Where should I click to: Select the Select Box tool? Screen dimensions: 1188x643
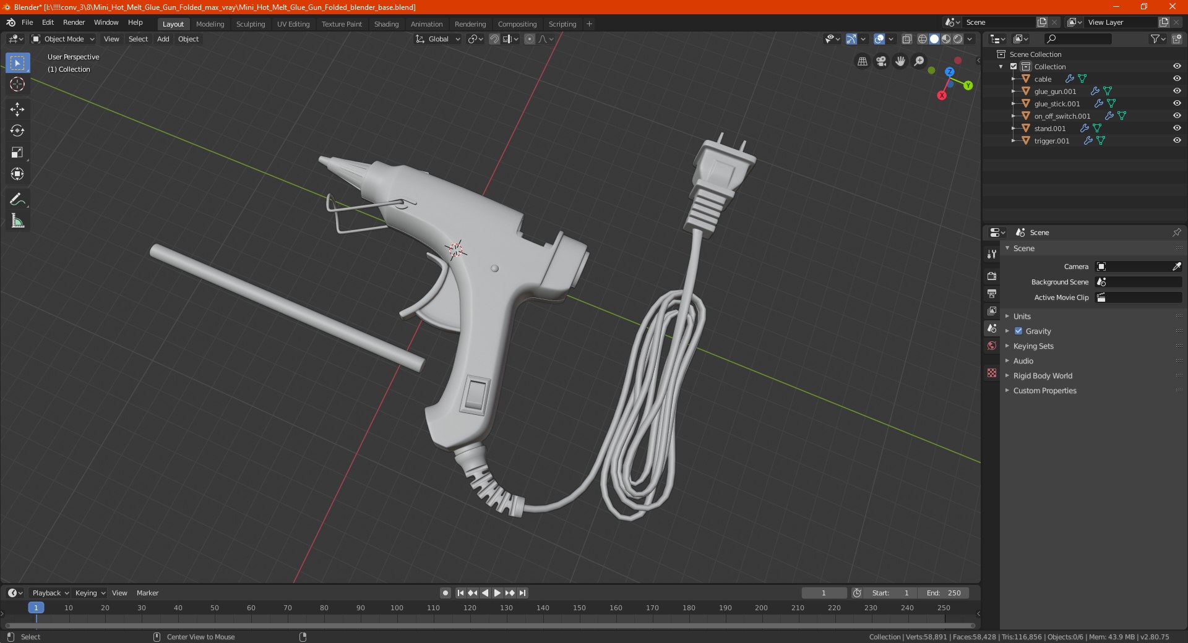pyautogui.click(x=17, y=63)
